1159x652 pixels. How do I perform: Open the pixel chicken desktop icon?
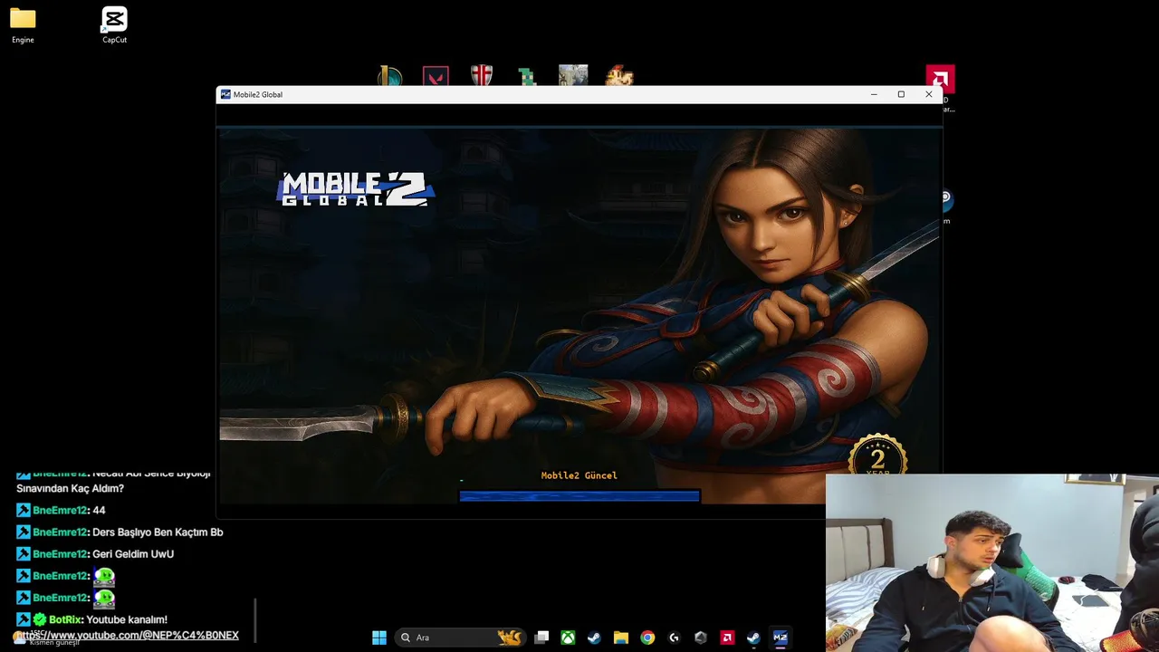(619, 76)
